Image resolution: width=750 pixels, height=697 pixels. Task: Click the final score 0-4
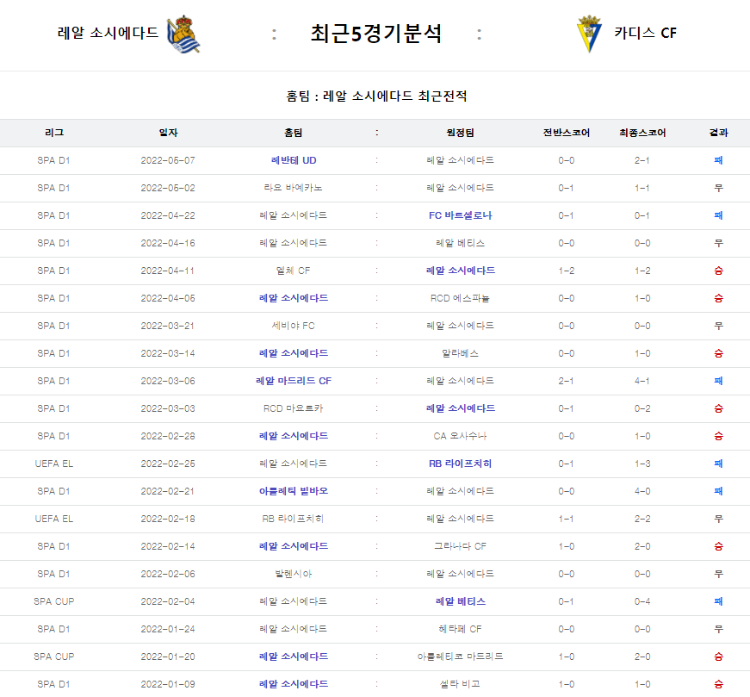[x=642, y=601]
